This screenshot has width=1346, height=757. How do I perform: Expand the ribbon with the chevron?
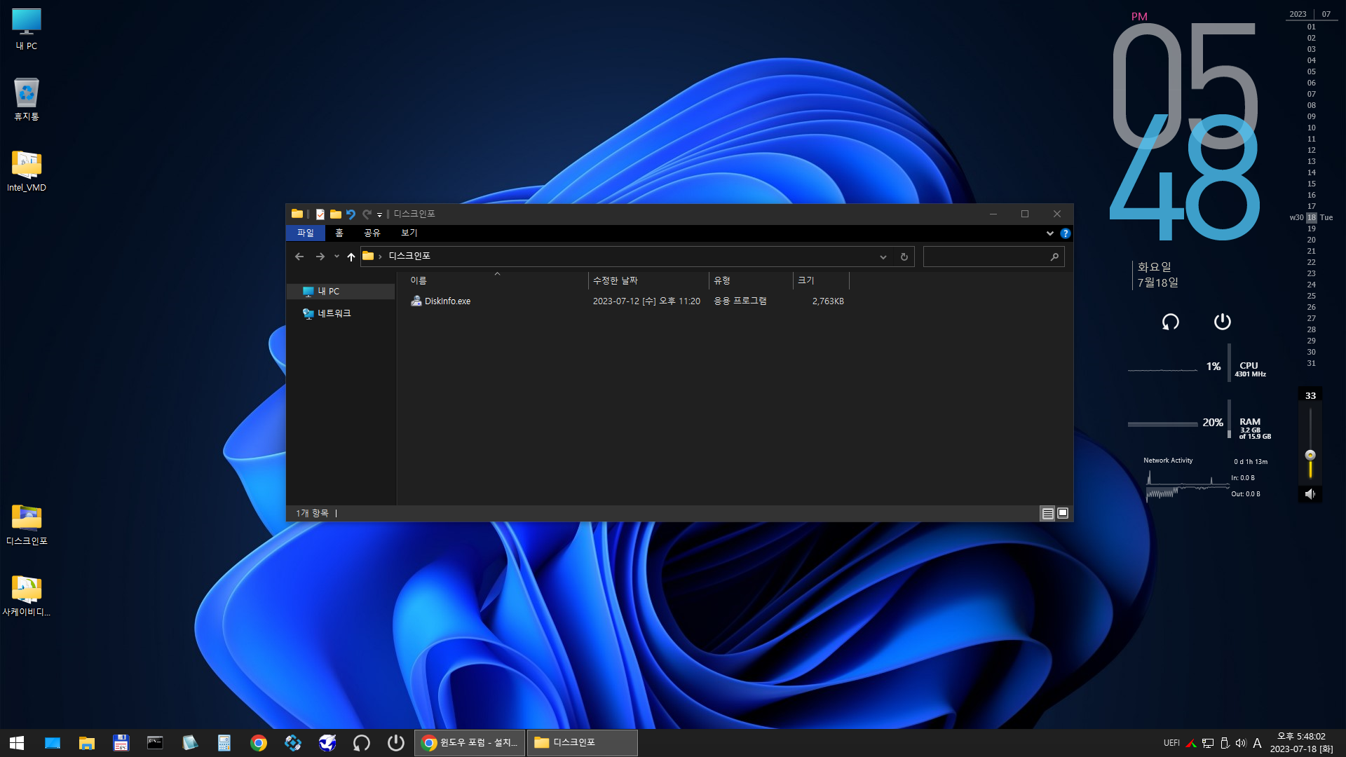(x=1049, y=233)
